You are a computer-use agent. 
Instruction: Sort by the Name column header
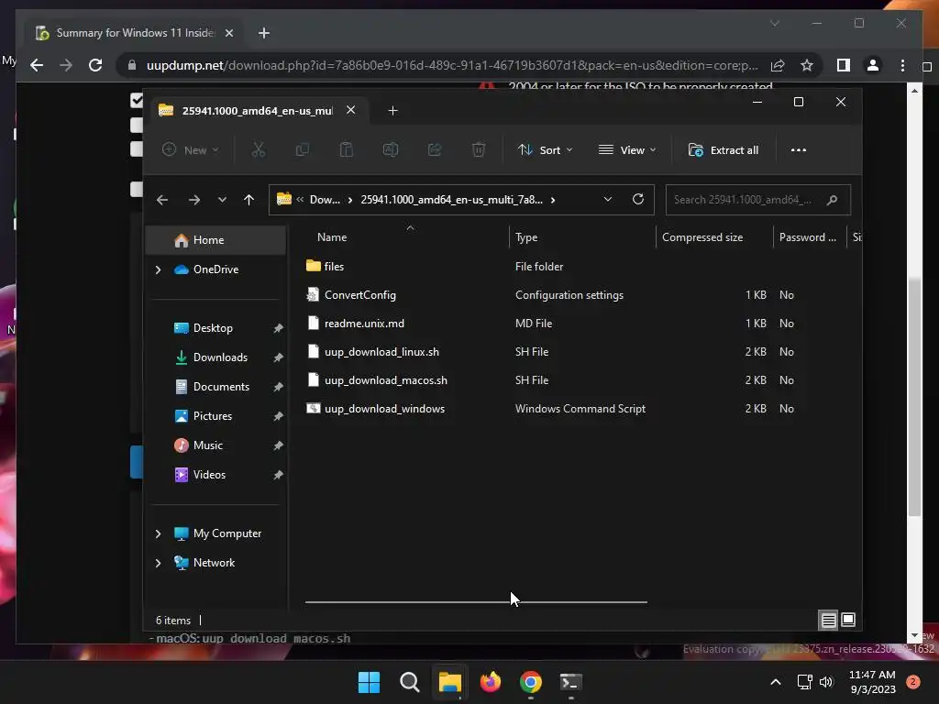click(332, 237)
